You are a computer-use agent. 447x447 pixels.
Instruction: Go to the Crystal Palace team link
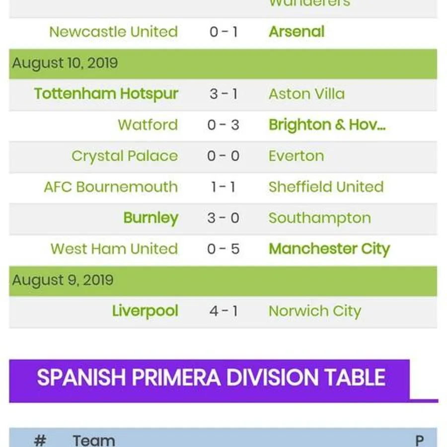[x=124, y=156]
